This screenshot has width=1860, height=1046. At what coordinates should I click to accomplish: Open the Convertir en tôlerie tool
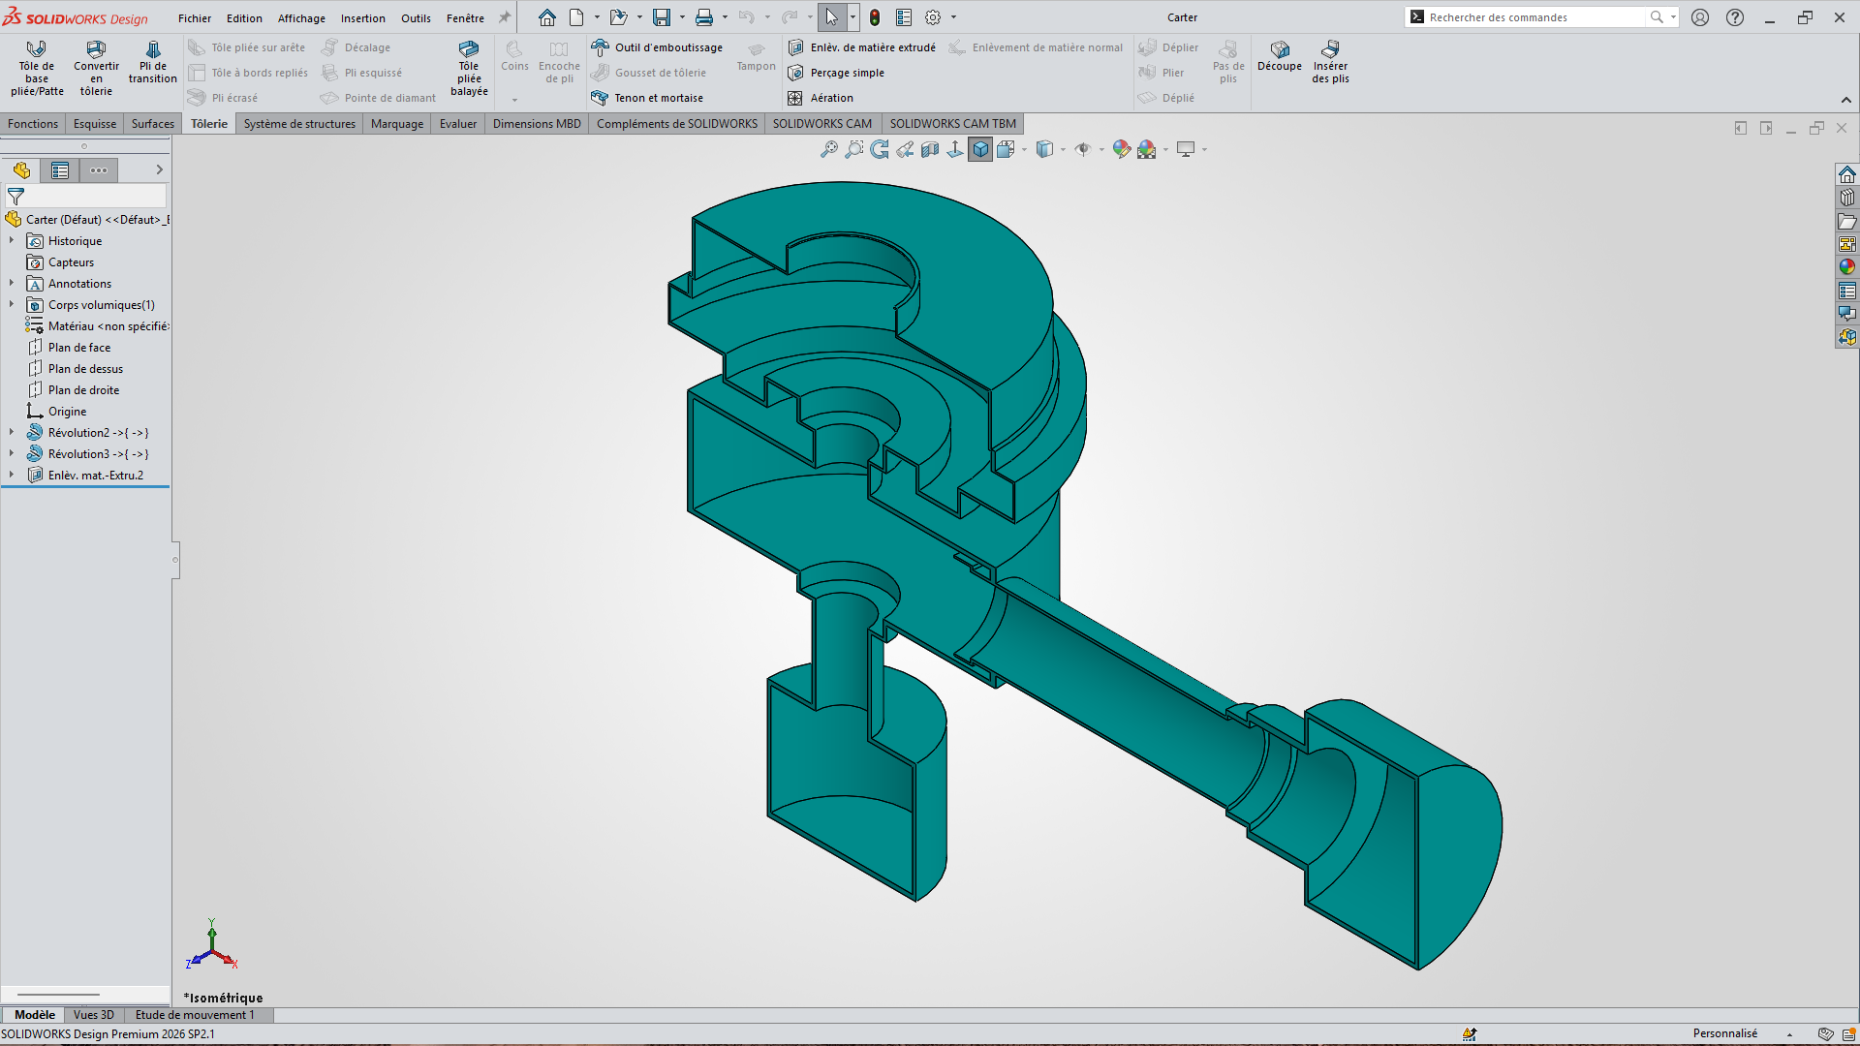96,68
